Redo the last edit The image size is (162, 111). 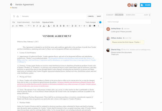(x=16, y=26)
